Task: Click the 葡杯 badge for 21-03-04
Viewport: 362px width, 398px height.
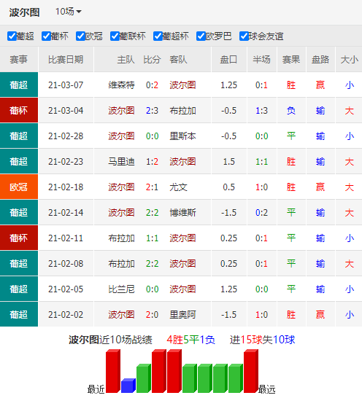Action: pyautogui.click(x=19, y=110)
